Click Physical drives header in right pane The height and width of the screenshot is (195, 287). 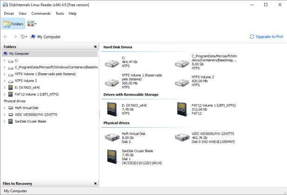coord(117,123)
